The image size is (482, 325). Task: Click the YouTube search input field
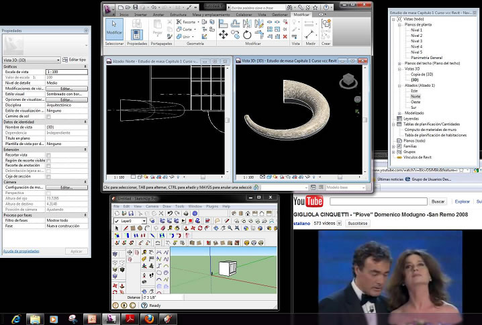(x=377, y=201)
